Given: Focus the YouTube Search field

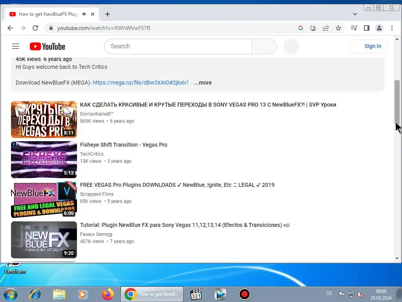Looking at the screenshot, I should (178, 46).
